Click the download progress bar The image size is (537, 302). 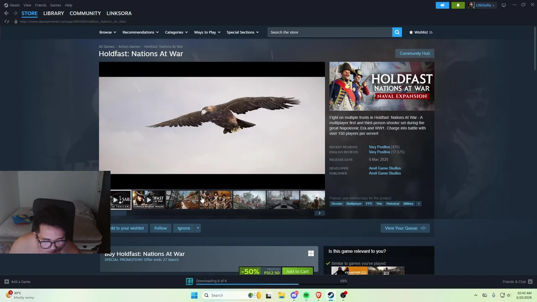(x=271, y=284)
